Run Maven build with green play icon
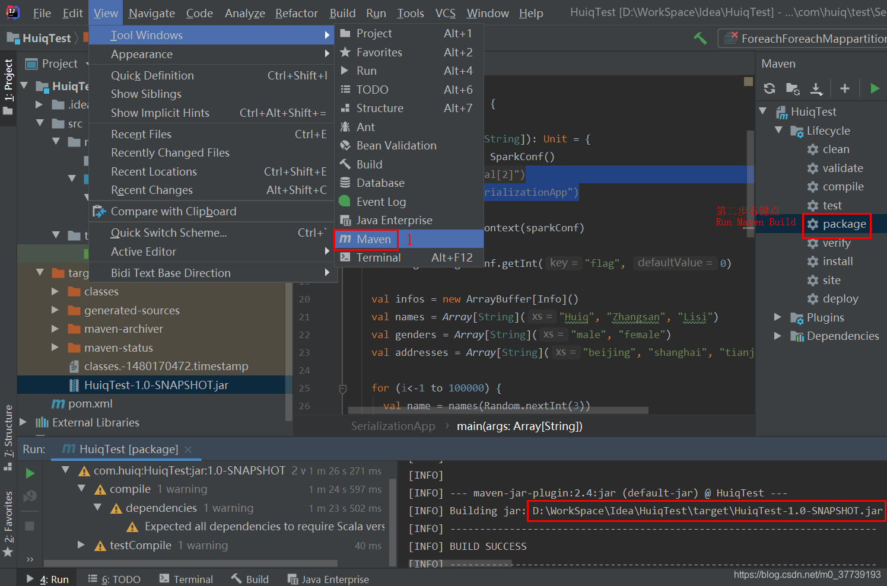The height and width of the screenshot is (586, 887). pos(875,88)
